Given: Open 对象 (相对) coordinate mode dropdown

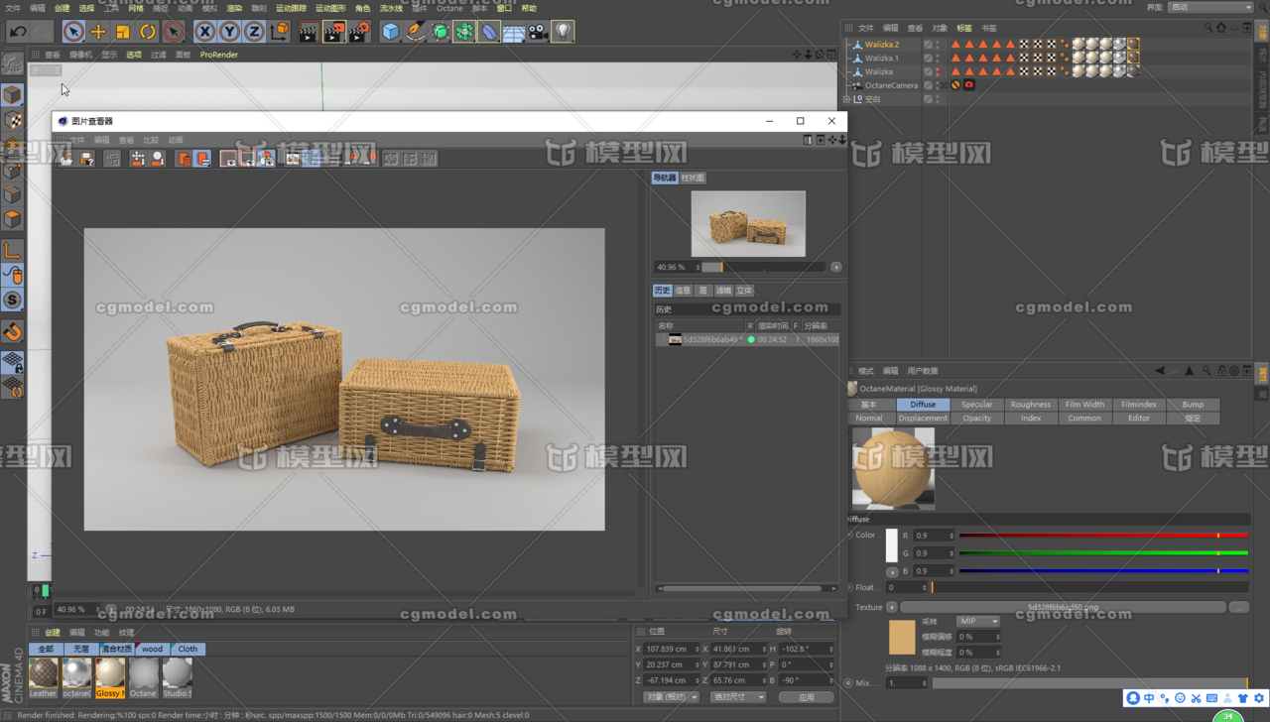Looking at the screenshot, I should click(x=670, y=697).
